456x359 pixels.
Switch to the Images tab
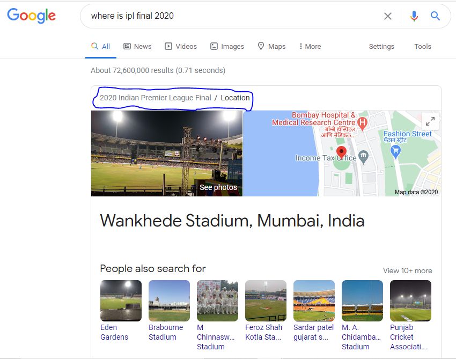click(227, 46)
